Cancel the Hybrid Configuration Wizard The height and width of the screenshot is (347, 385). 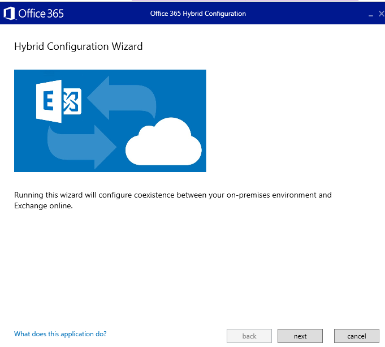pos(356,336)
